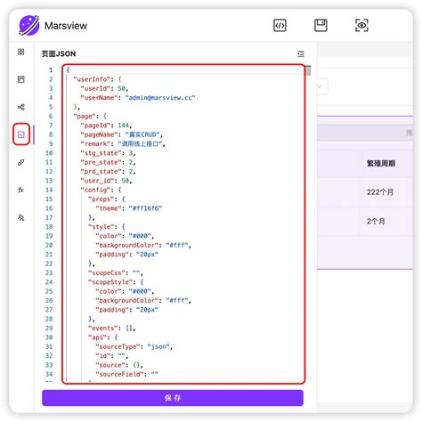Click the floppy disk save icon
The height and width of the screenshot is (422, 422).
[x=321, y=25]
